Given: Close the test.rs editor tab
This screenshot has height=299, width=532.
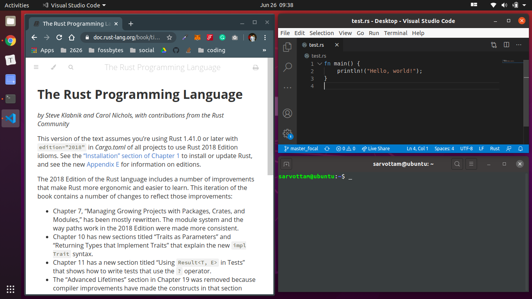Looking at the screenshot, I should pos(337,45).
